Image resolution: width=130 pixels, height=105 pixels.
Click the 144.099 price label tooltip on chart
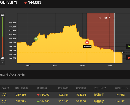tap(87, 46)
